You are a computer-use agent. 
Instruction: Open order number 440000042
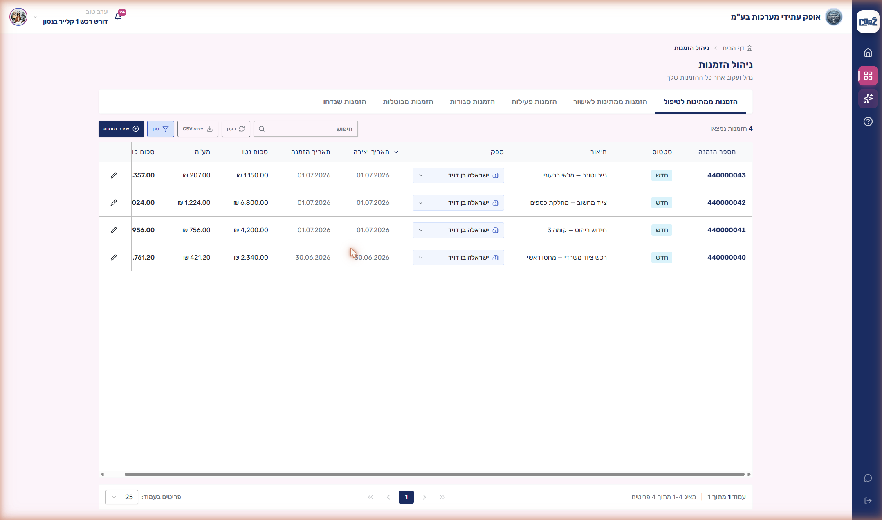[726, 203]
